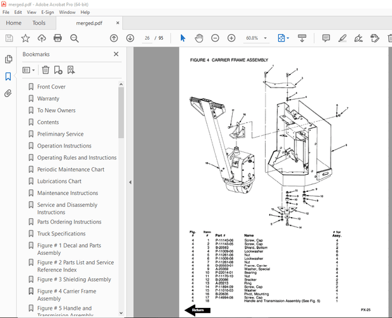The height and width of the screenshot is (318, 392).
Task: Select the Highlight text pen tool
Action: [x=342, y=38]
